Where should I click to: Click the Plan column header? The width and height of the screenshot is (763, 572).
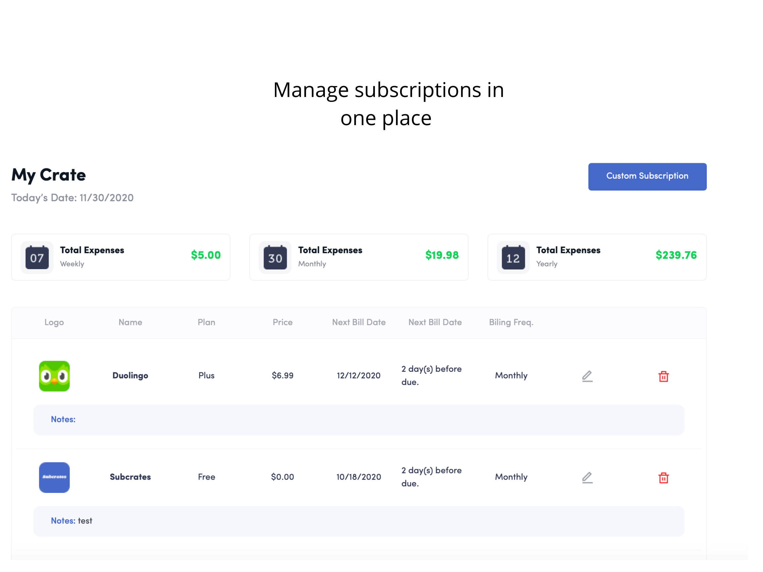point(206,322)
